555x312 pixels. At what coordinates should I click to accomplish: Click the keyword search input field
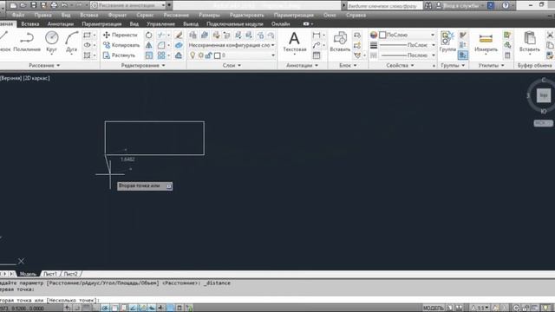[384, 5]
